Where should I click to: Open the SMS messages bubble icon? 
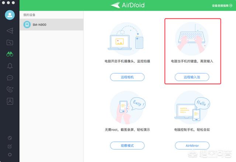[x=10, y=78]
